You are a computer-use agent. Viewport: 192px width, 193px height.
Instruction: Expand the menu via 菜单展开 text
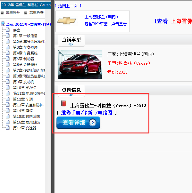[x=13, y=12]
